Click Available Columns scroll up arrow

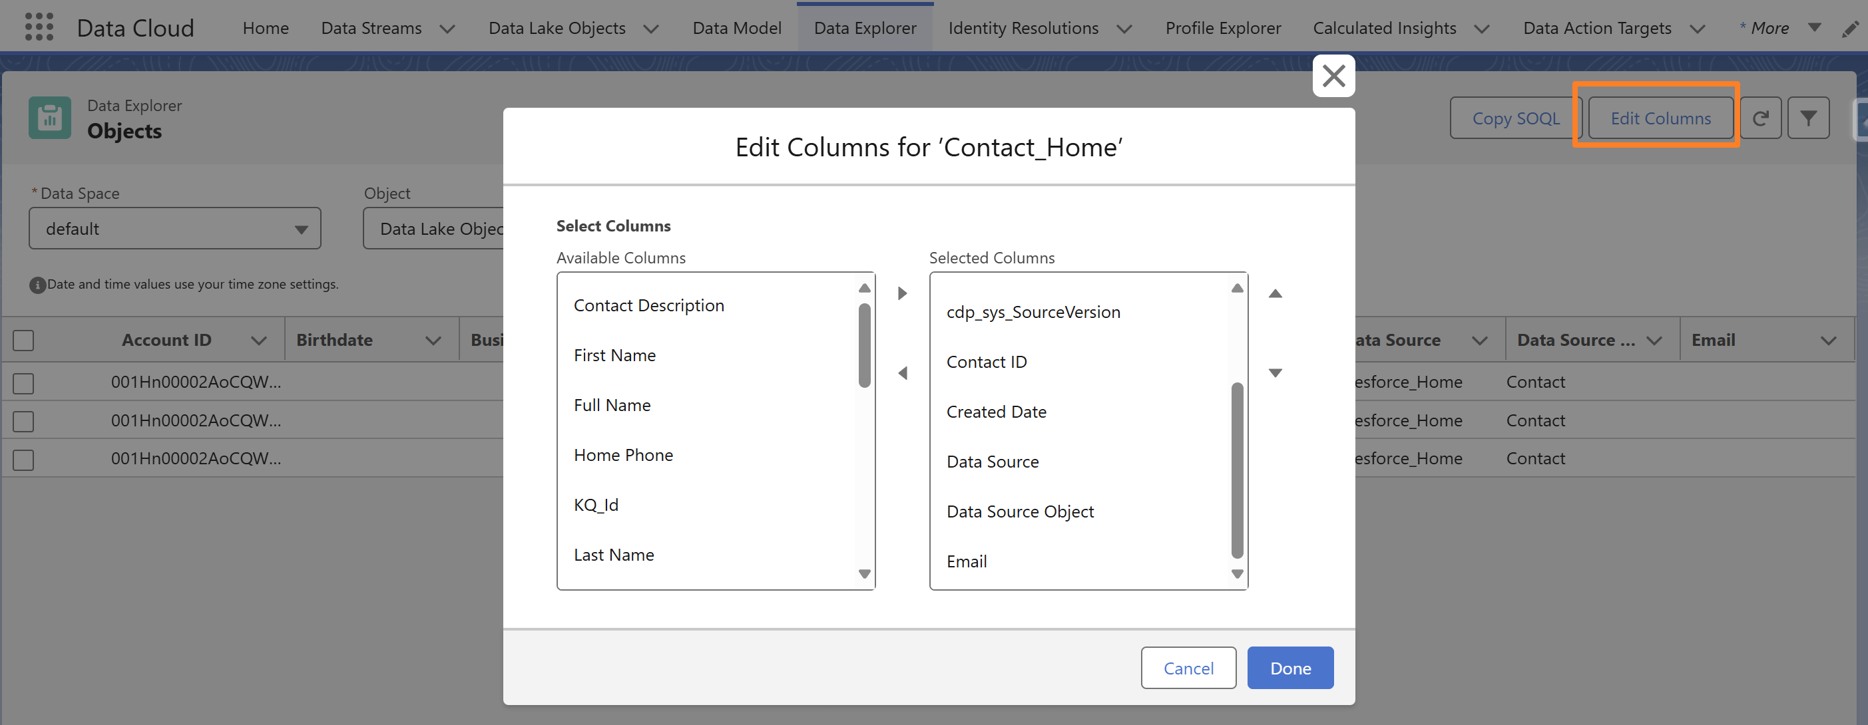(864, 288)
